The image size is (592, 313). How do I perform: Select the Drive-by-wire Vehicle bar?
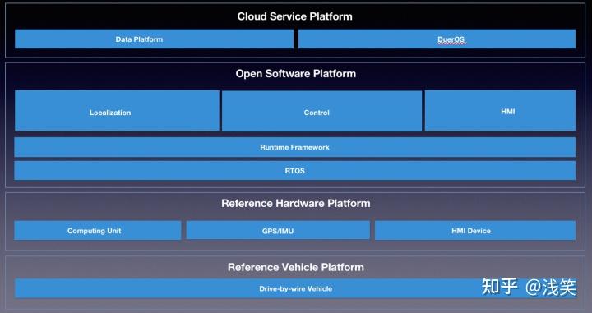[296, 288]
